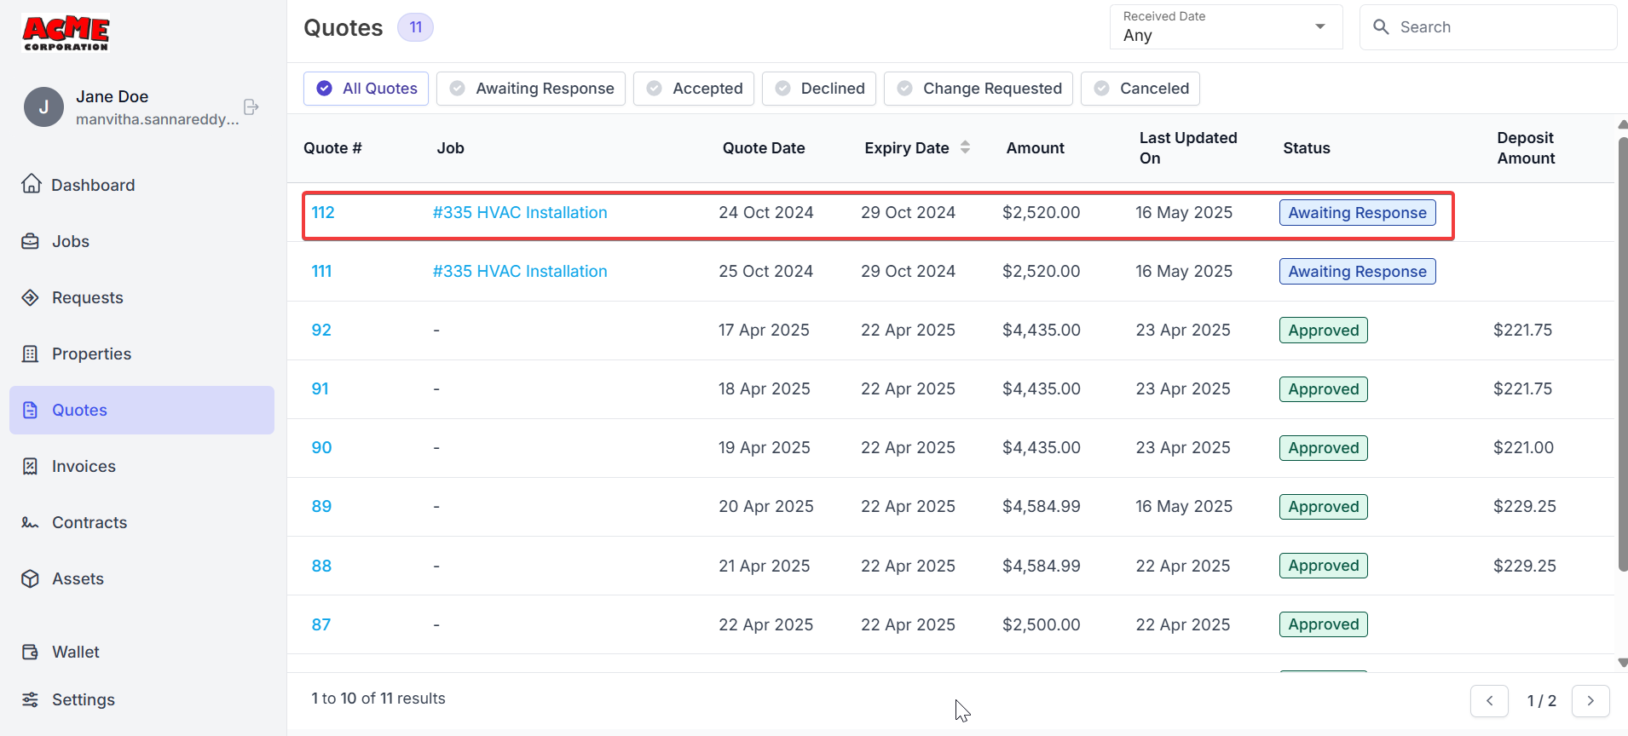Go to next page of results
This screenshot has width=1628, height=736.
point(1590,700)
